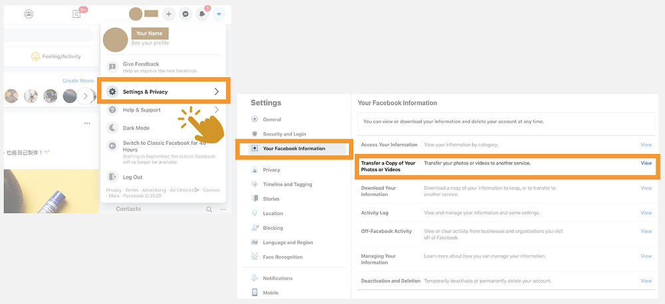Select Location in Settings sidebar
Image resolution: width=665 pixels, height=304 pixels.
(x=273, y=213)
